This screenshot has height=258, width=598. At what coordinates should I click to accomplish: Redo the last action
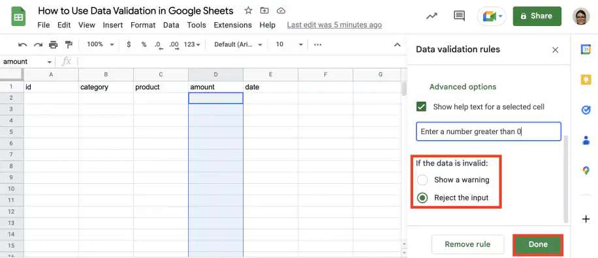tap(38, 44)
